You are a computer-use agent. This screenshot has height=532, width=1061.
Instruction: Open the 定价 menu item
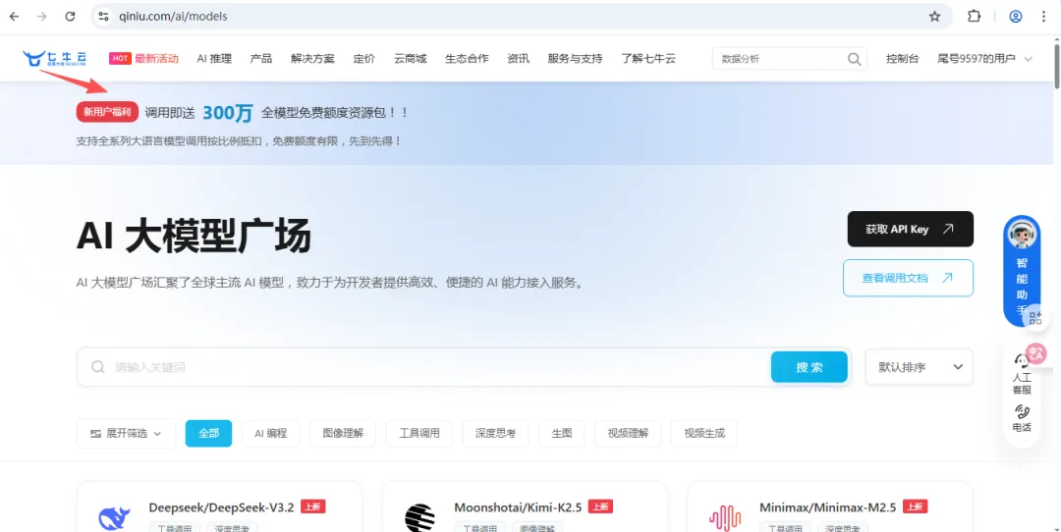[364, 59]
